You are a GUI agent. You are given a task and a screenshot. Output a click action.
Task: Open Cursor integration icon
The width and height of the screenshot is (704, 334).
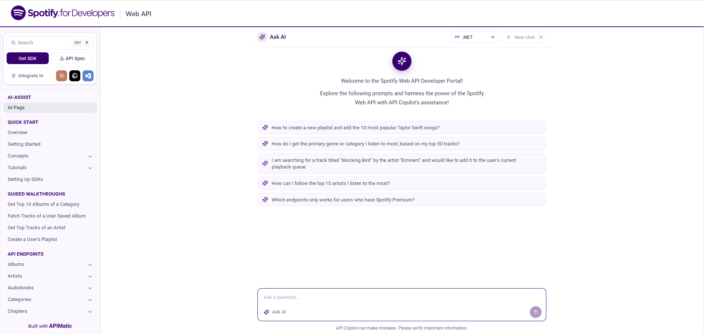(x=75, y=76)
